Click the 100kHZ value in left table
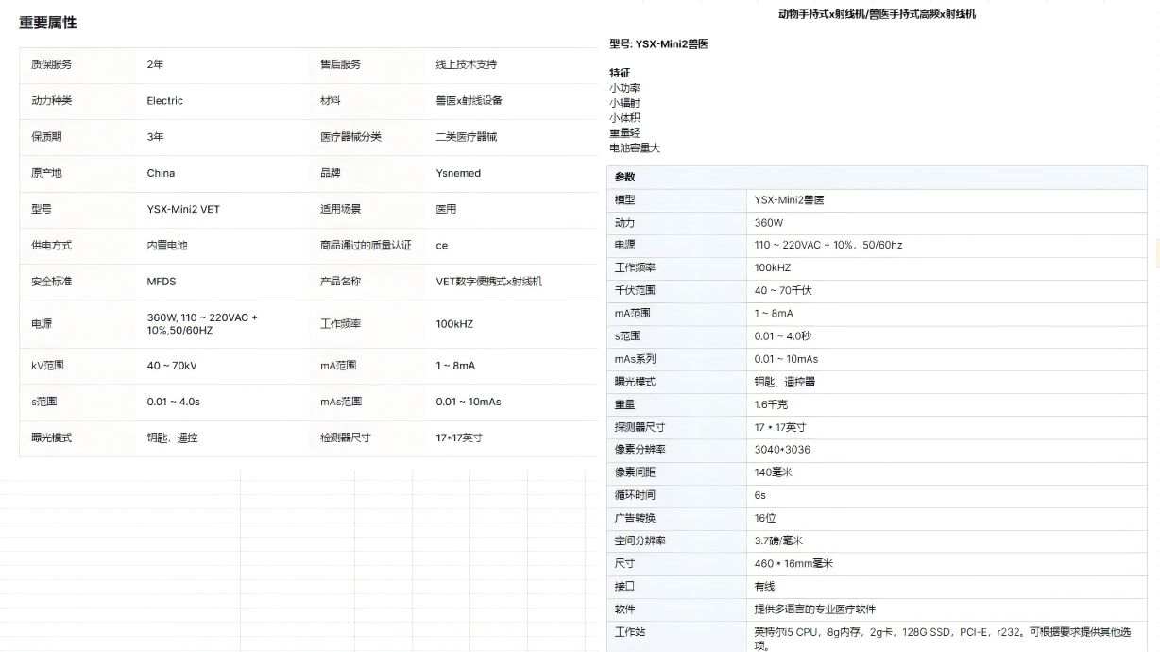 [x=454, y=324]
